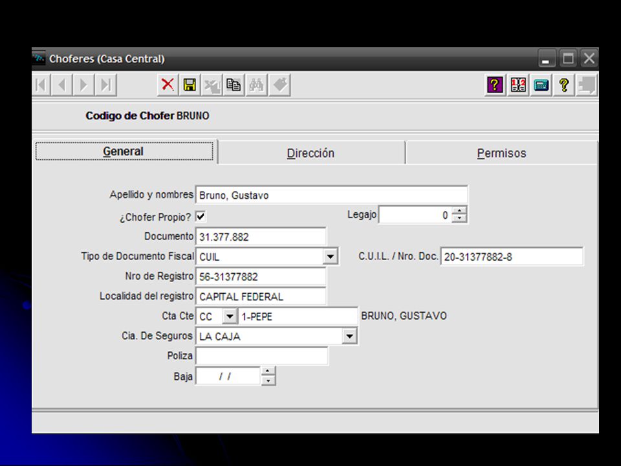Go to the first record
The image size is (621, 466).
[41, 85]
